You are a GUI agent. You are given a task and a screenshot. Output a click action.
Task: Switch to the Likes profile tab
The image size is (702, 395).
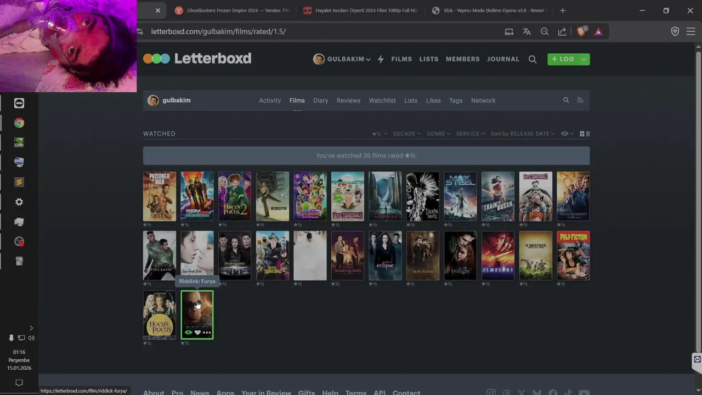point(433,100)
